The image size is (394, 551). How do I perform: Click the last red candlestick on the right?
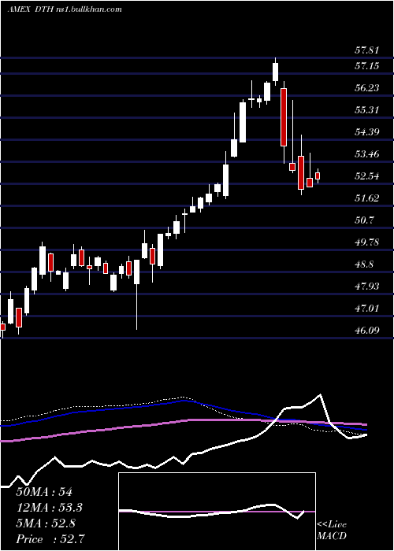click(318, 176)
